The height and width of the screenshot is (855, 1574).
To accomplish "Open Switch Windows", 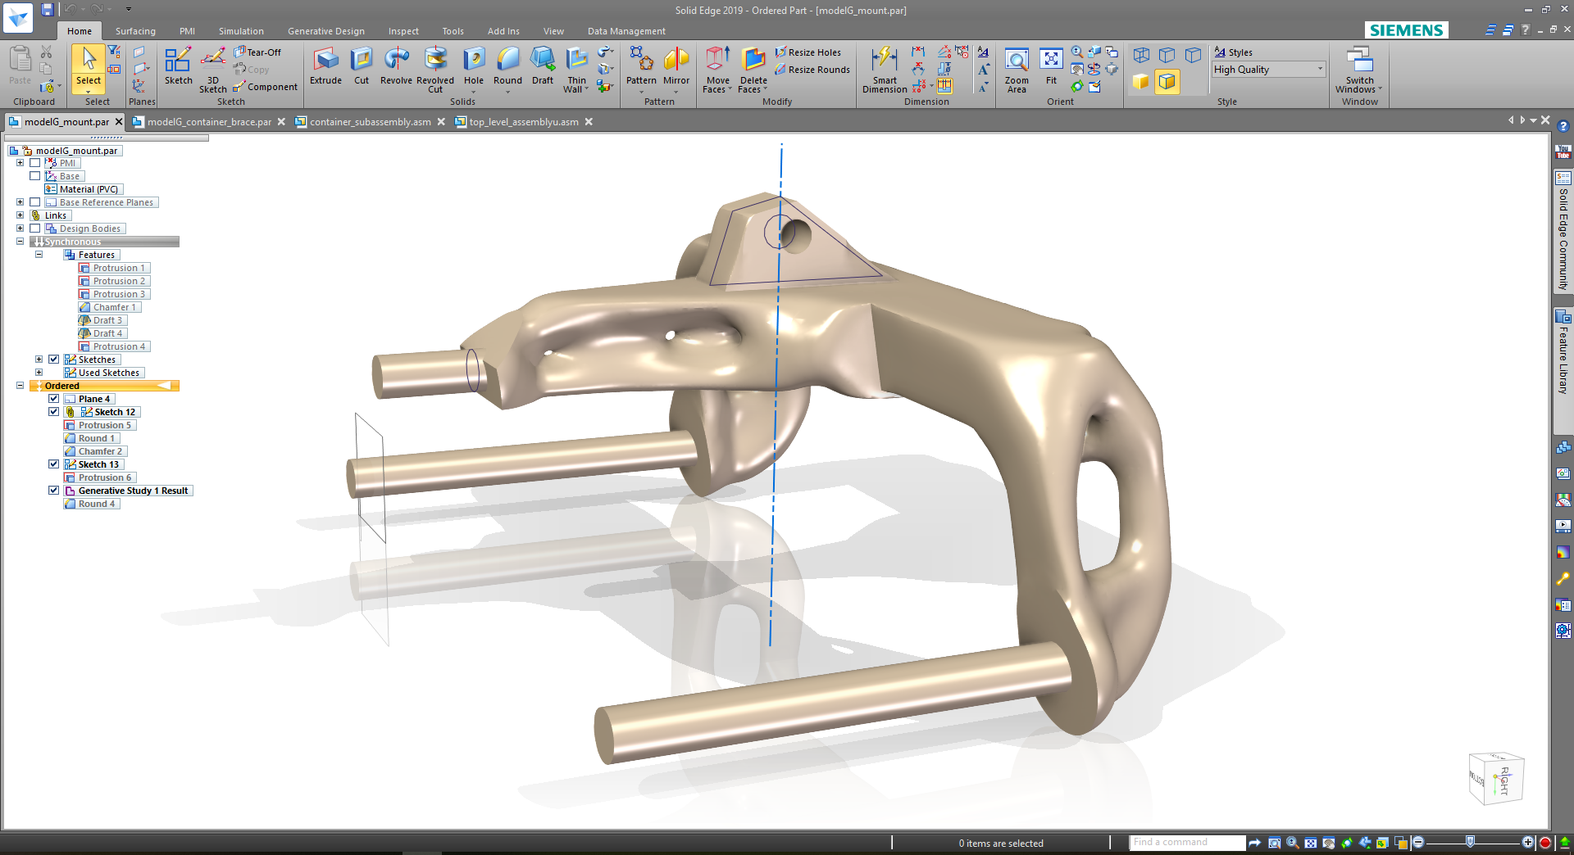I will 1359,69.
